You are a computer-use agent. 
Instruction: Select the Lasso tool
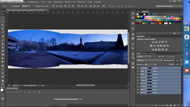[3, 21]
